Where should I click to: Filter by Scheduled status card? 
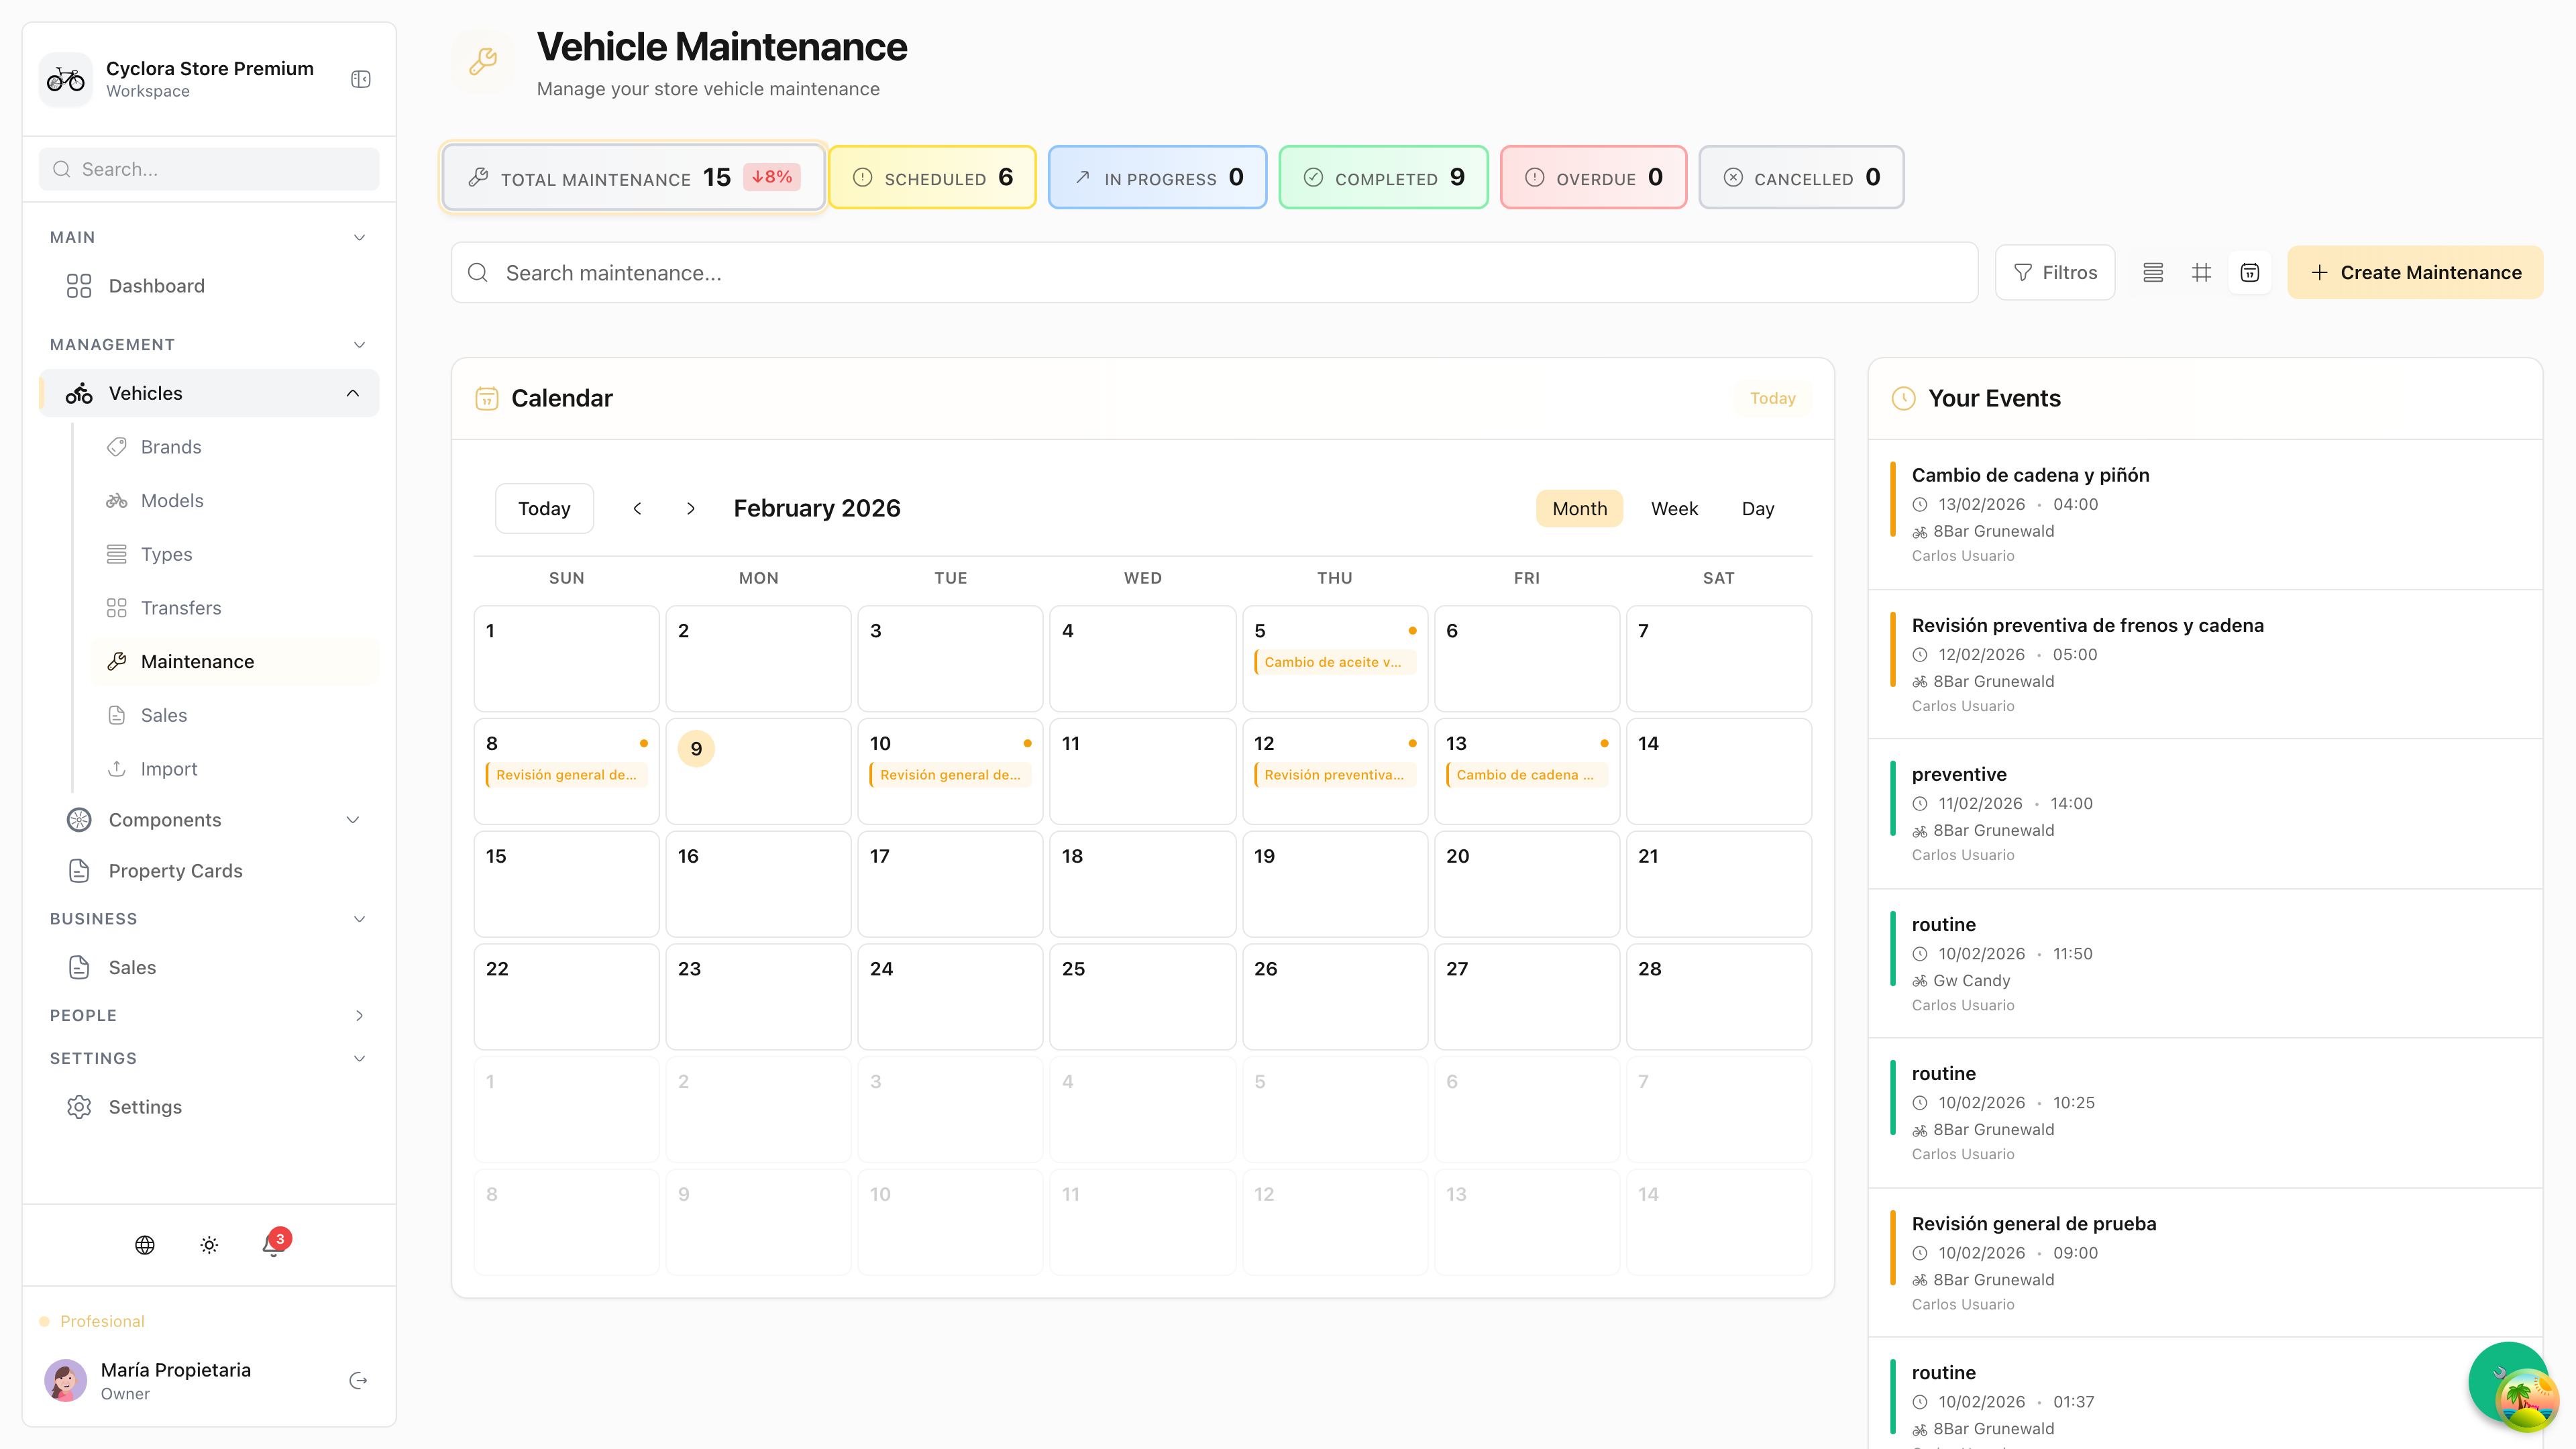click(x=932, y=177)
